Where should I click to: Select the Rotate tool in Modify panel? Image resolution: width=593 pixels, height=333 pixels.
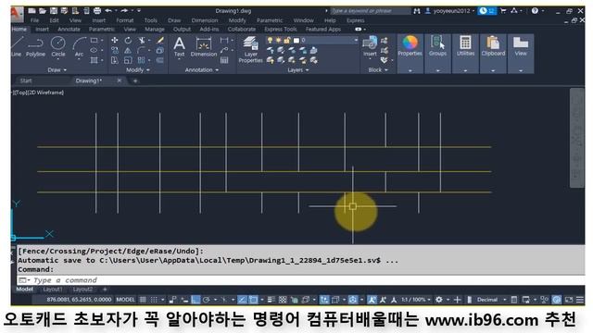(128, 40)
